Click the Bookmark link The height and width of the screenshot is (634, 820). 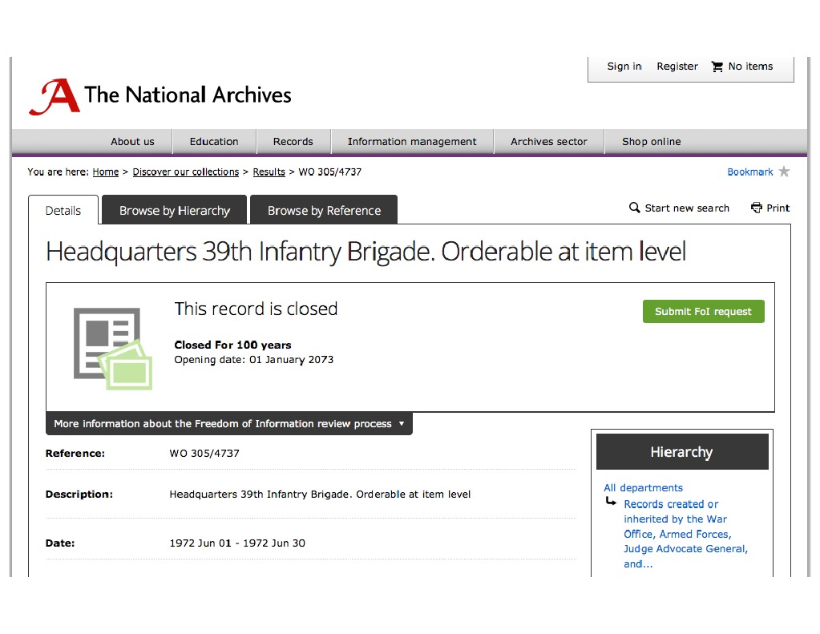click(750, 172)
